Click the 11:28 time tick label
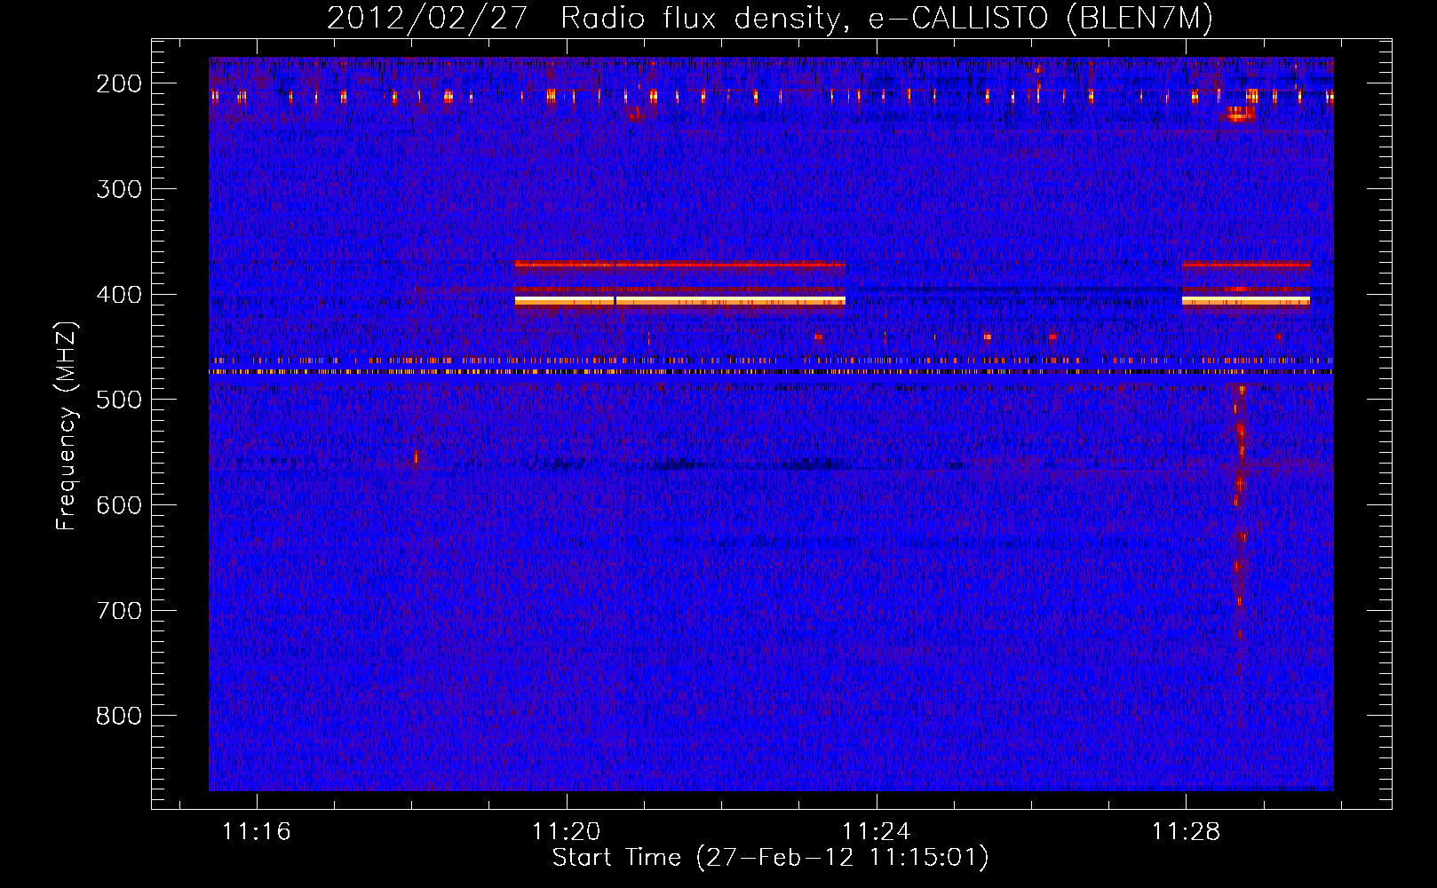This screenshot has height=888, width=1437. pyautogui.click(x=1187, y=832)
